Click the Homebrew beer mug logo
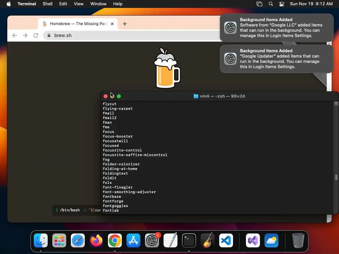Viewport: 339px width, 254px height. [167, 68]
